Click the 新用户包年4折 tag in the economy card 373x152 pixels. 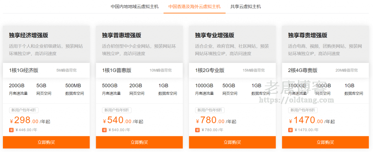[x=24, y=110]
